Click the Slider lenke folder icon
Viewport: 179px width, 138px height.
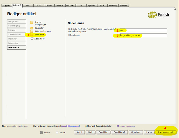click(x=32, y=35)
